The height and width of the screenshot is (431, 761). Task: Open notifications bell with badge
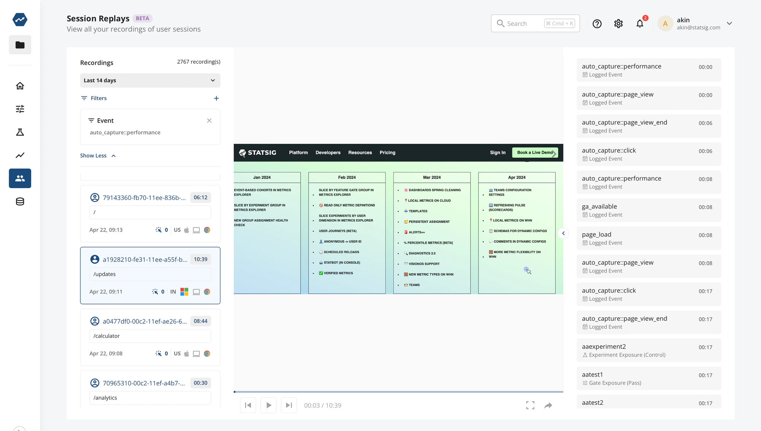point(640,23)
